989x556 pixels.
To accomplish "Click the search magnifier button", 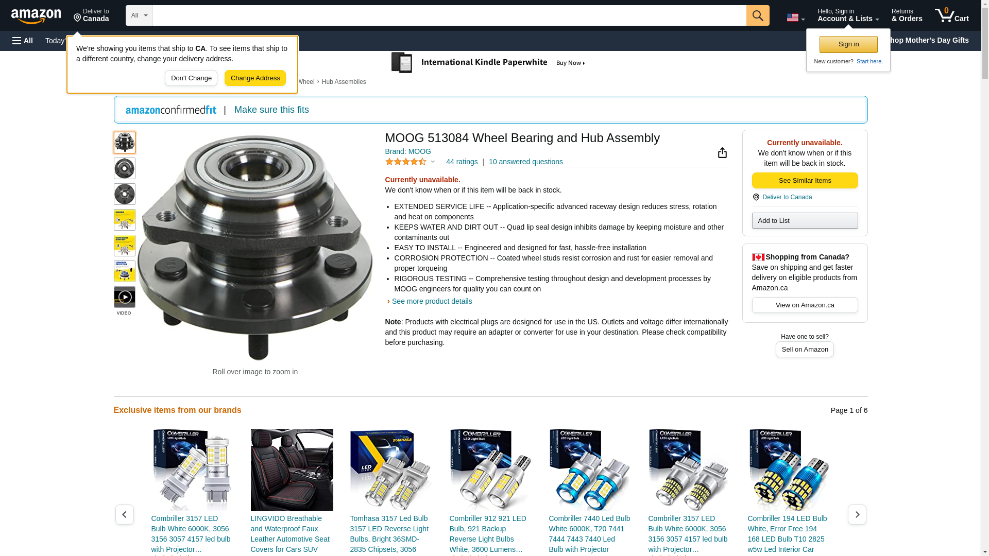I will [x=758, y=15].
